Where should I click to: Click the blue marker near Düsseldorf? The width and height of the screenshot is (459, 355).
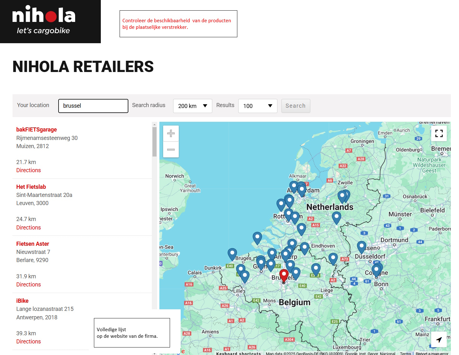[x=361, y=247]
